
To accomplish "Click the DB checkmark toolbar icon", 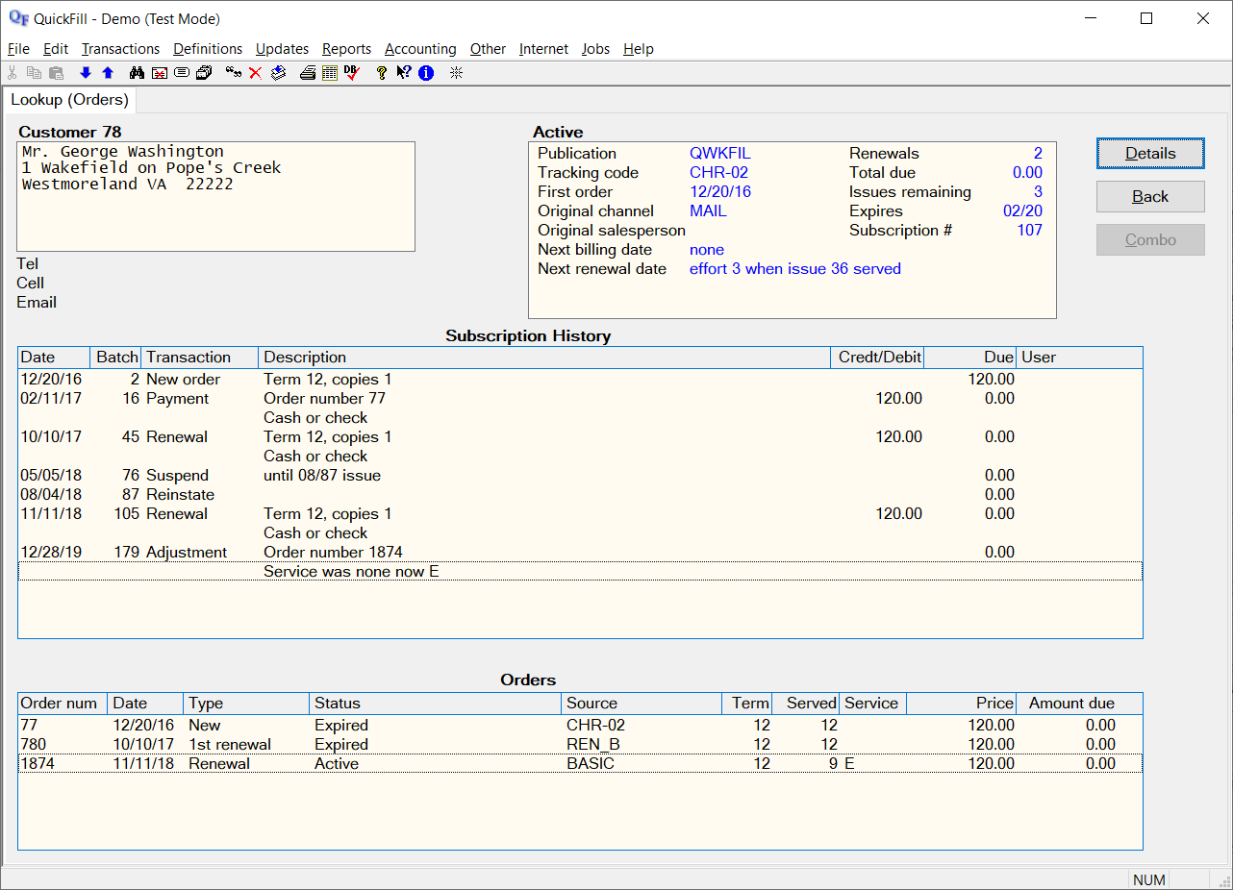I will click(351, 73).
